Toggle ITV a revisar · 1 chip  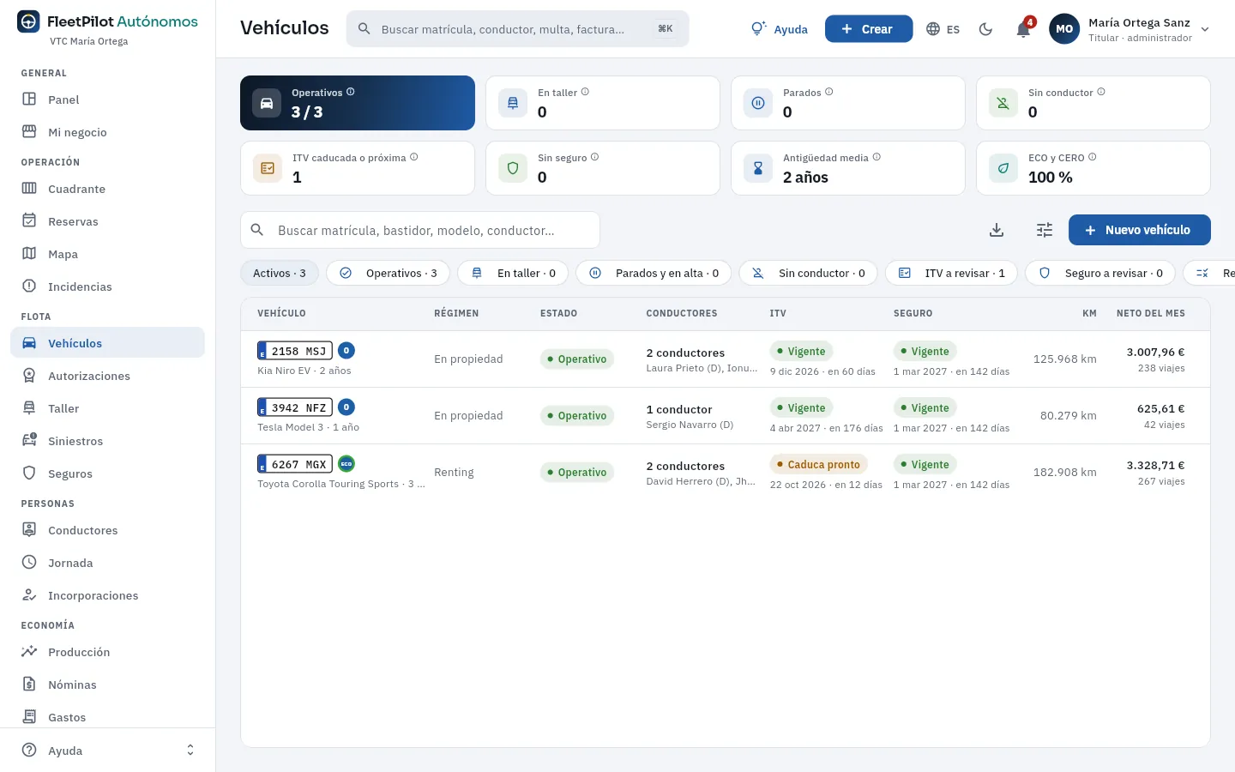[951, 273]
